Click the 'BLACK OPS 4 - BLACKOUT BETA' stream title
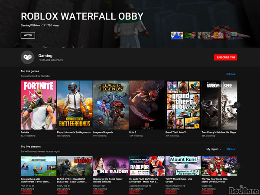Image resolution: width=260 pixels, height=195 pixels. 72,180
